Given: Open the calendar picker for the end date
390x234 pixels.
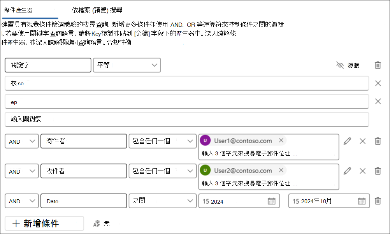Looking at the screenshot, I should pyautogui.click(x=361, y=201).
